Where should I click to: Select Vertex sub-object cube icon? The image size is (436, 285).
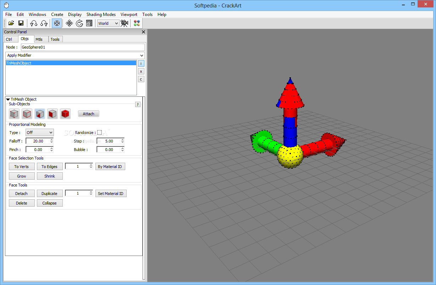coord(14,114)
